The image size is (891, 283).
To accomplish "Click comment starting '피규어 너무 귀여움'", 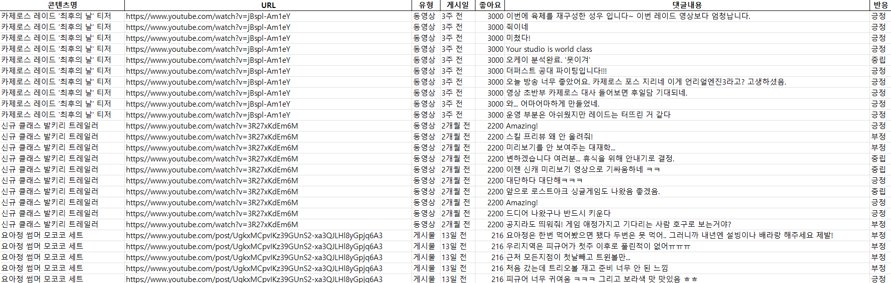I will pos(602,279).
